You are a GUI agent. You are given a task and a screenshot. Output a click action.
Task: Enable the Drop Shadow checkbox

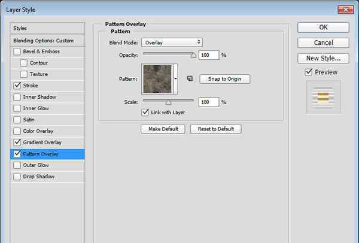point(17,177)
